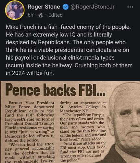Tap the post text starting with Mike Pench

tap(69, 50)
